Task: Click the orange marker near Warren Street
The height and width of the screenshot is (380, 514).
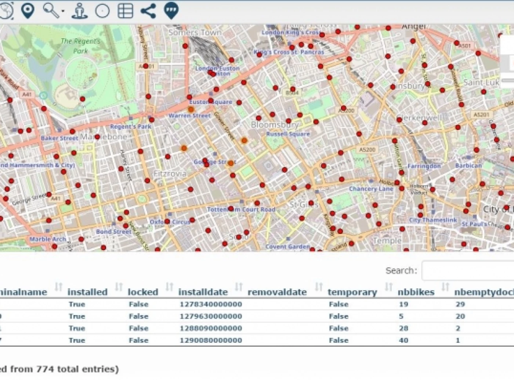Action: click(x=191, y=109)
